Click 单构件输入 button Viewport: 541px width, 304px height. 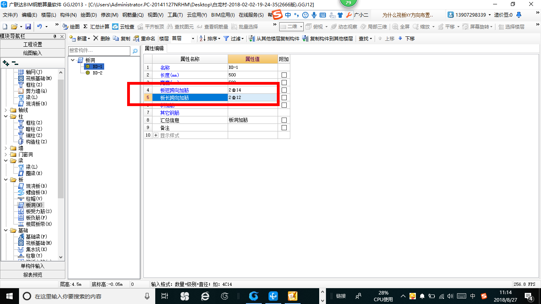coord(32,266)
